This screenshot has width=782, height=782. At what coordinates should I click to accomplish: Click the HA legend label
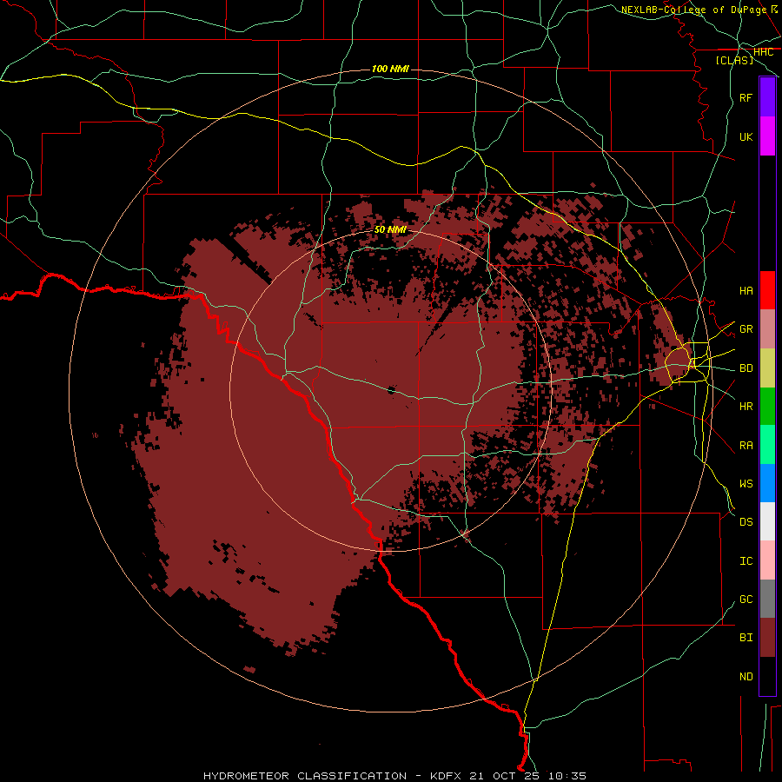746,291
